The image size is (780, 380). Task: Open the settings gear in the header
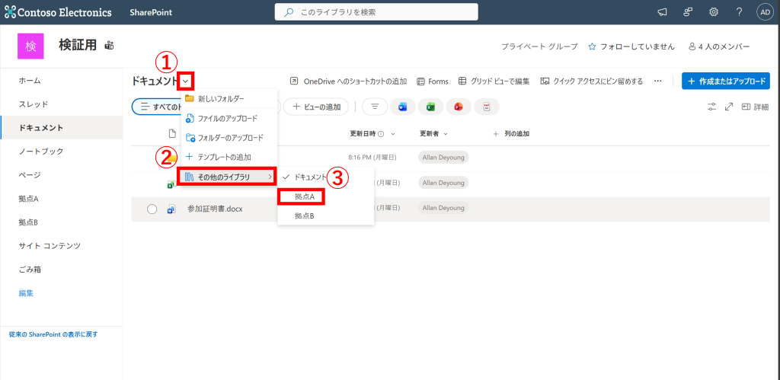coord(714,12)
